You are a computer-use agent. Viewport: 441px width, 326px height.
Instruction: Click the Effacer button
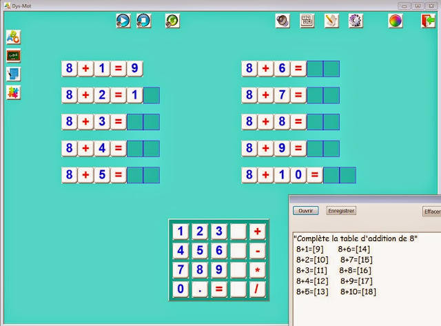point(431,212)
